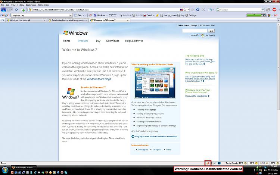Click the US flag icon in address bar

pos(181,10)
